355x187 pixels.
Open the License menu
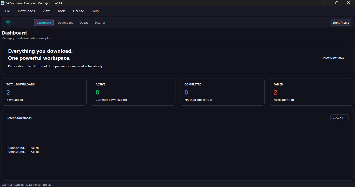click(x=78, y=11)
